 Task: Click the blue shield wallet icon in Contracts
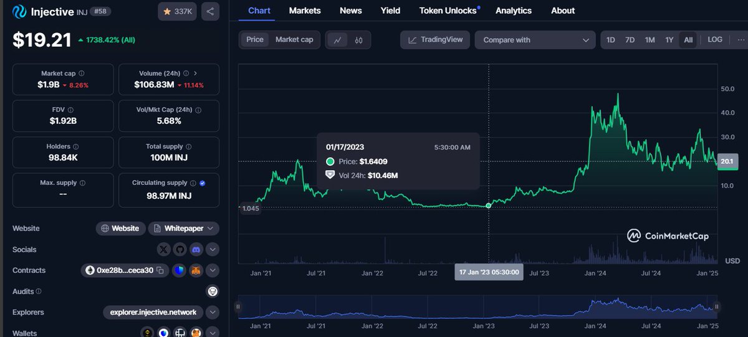click(x=180, y=270)
